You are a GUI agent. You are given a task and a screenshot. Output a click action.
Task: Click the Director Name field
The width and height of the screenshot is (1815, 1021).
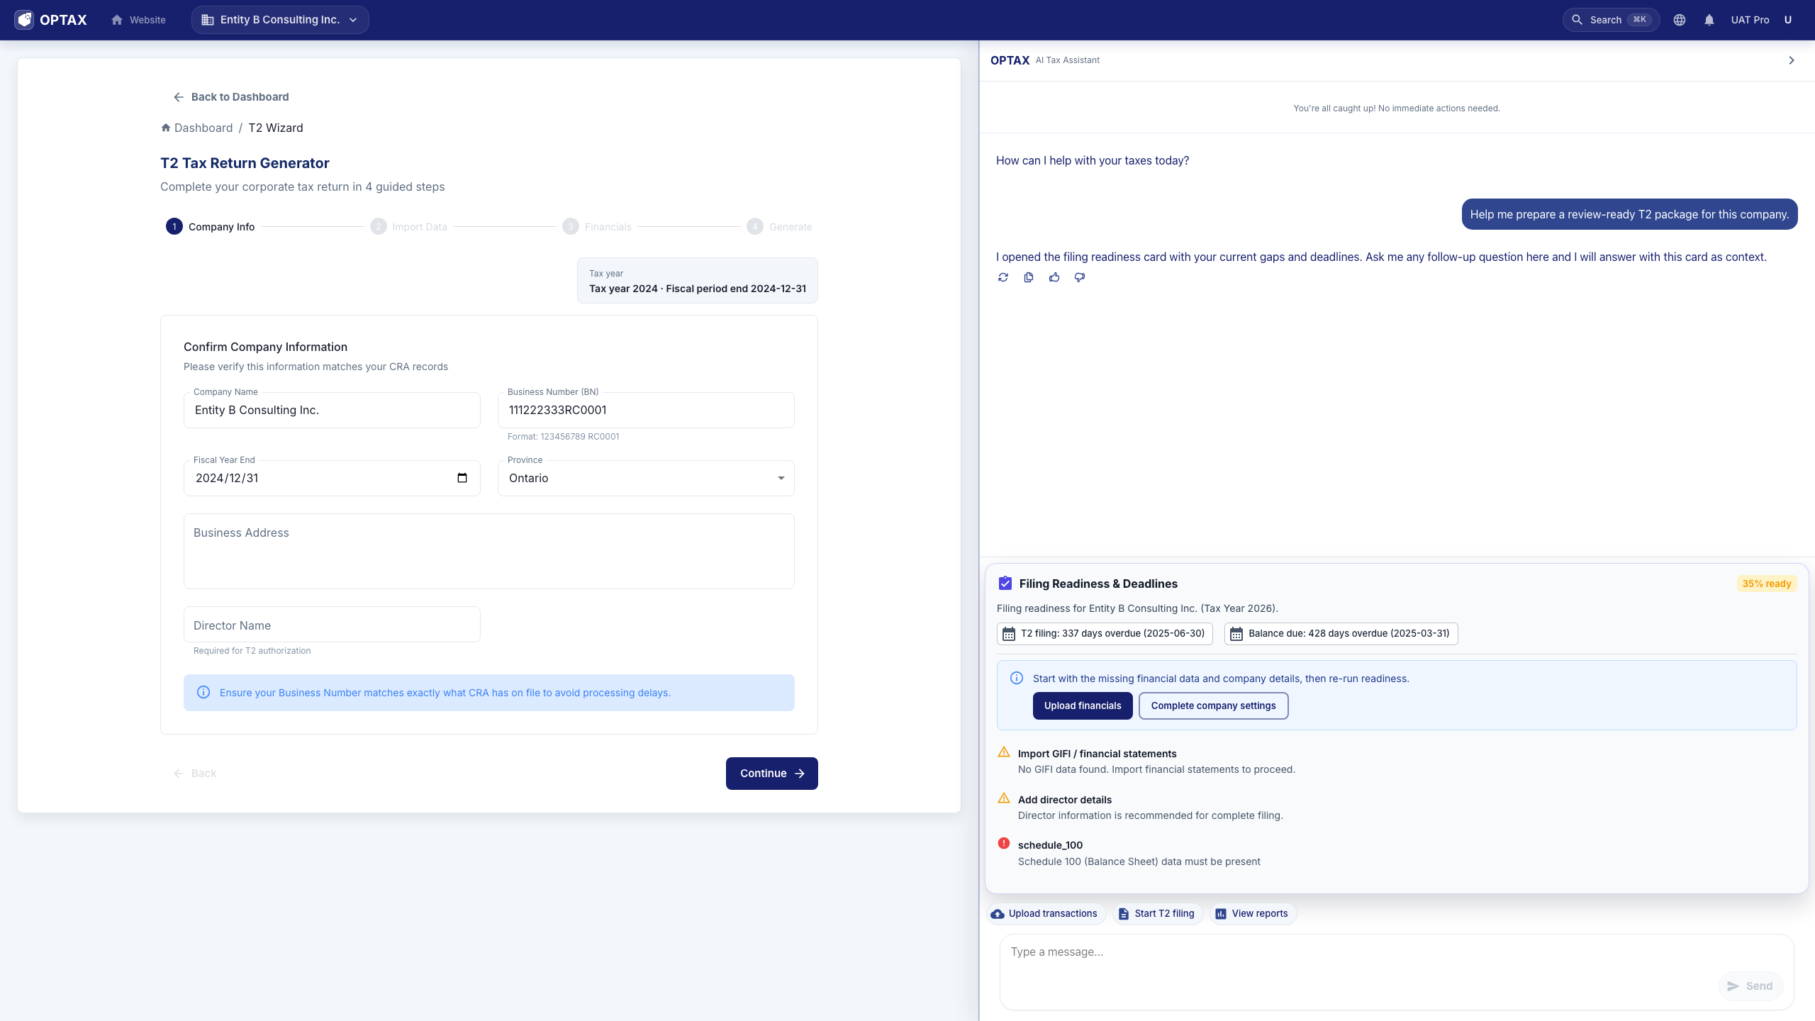pyautogui.click(x=332, y=625)
